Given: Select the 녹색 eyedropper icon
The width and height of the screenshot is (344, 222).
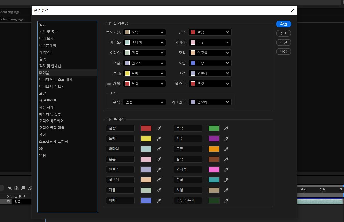Looking at the screenshot, I should pyautogui.click(x=226, y=128).
